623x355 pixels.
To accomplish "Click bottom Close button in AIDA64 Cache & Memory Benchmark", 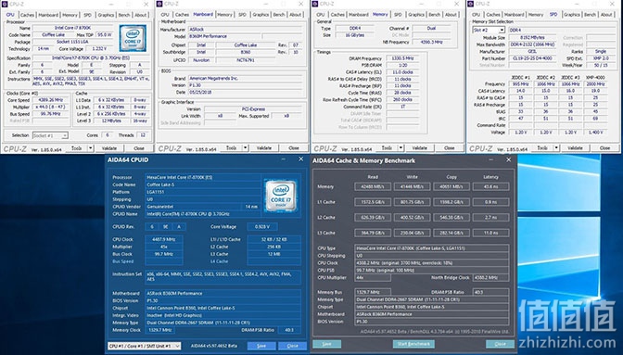I will tap(500, 344).
